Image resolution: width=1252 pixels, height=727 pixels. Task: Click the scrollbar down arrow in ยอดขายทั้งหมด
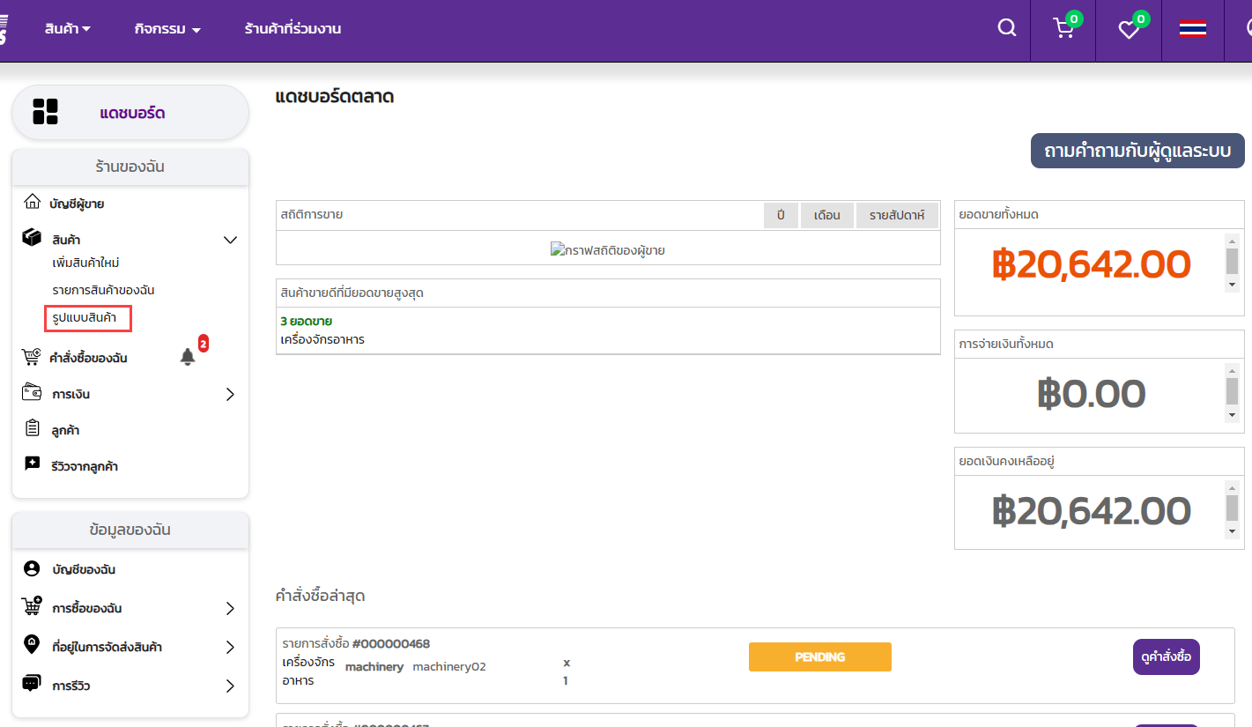coord(1232,285)
